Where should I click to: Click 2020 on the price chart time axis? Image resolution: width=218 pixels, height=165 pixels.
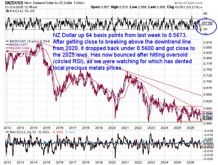point(112,128)
